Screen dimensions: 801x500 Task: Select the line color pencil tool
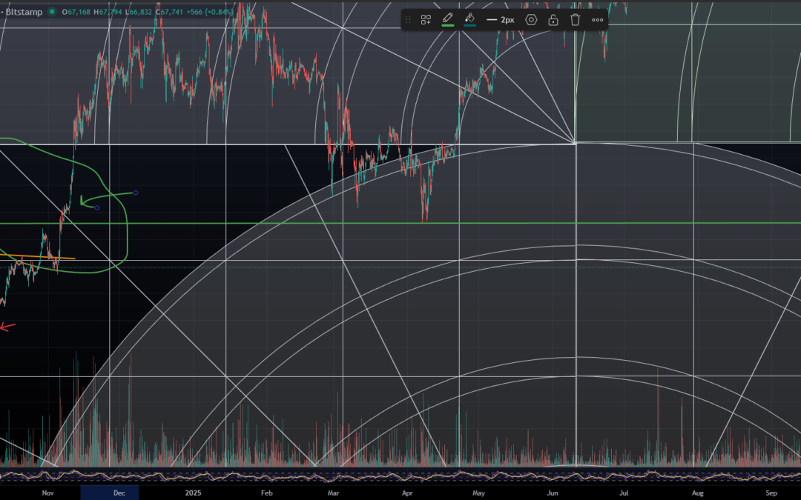pos(447,19)
